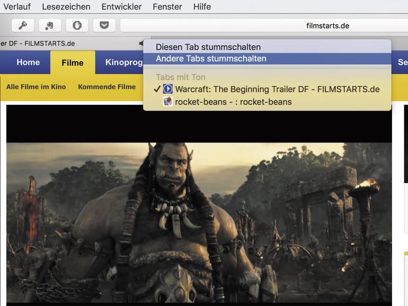This screenshot has width=408, height=306.
Task: Open the Lesezeichen menu
Action: [66, 6]
